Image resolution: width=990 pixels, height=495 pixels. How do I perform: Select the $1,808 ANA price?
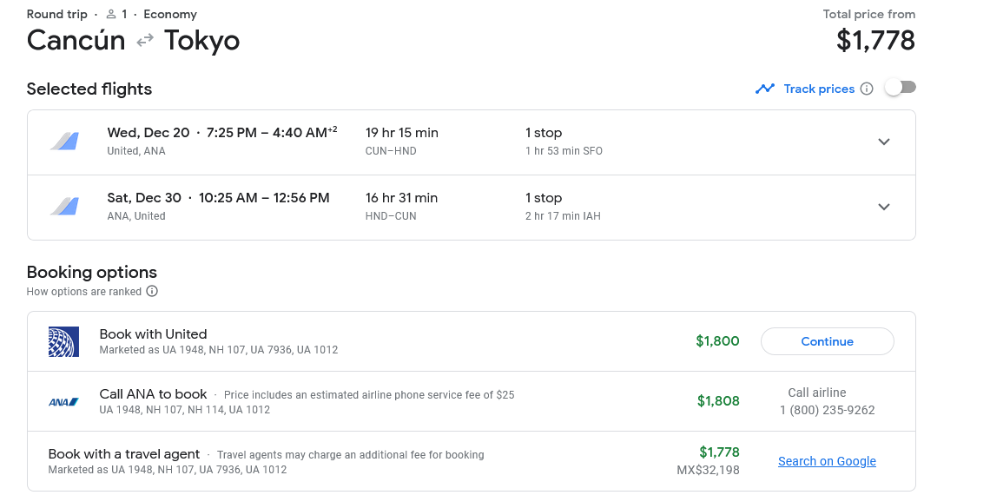pyautogui.click(x=718, y=401)
